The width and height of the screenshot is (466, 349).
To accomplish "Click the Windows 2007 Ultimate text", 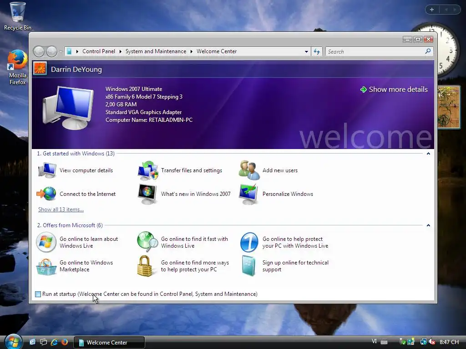I will click(x=134, y=89).
